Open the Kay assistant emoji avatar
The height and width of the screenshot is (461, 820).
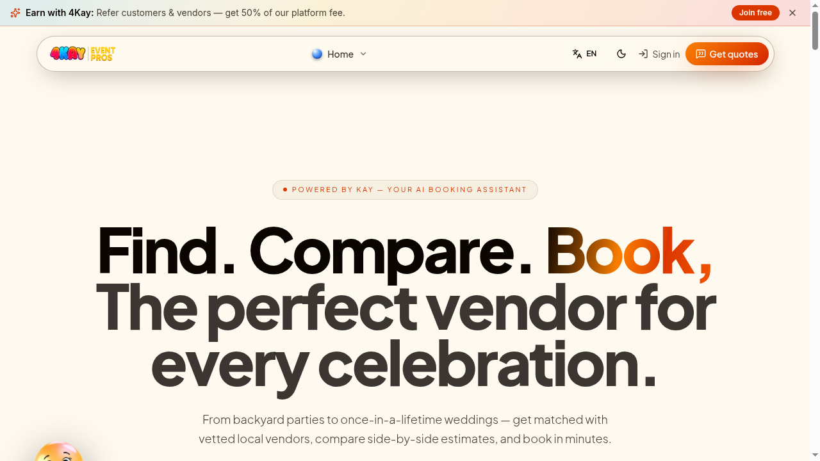tap(58, 452)
